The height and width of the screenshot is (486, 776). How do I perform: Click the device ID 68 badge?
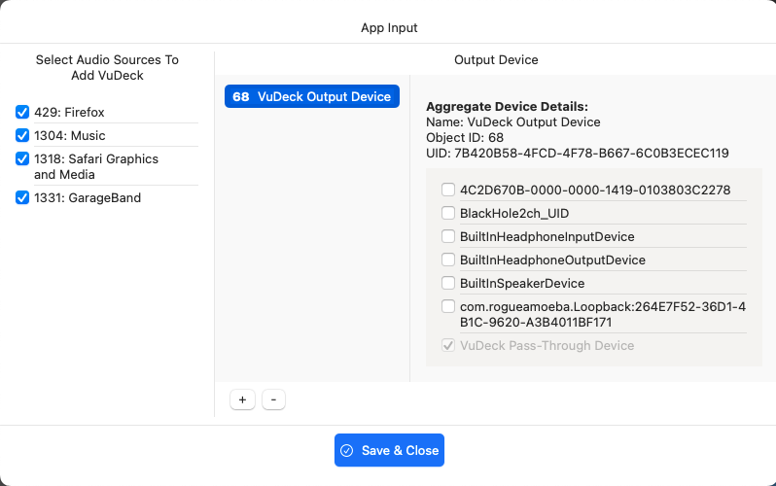click(x=241, y=96)
